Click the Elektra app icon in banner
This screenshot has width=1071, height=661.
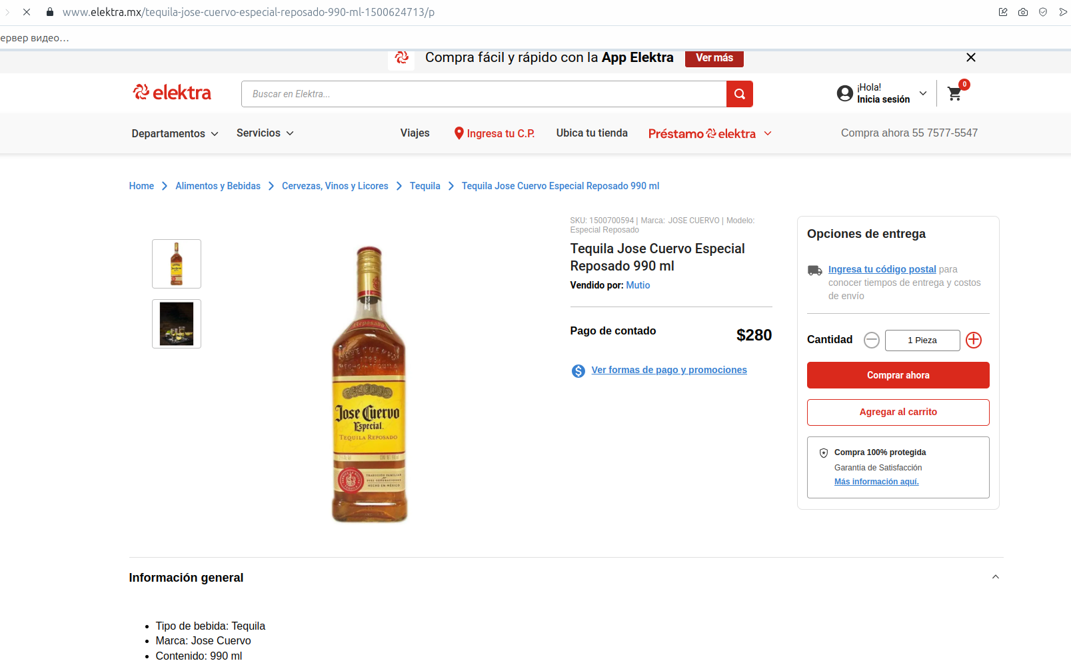point(401,59)
